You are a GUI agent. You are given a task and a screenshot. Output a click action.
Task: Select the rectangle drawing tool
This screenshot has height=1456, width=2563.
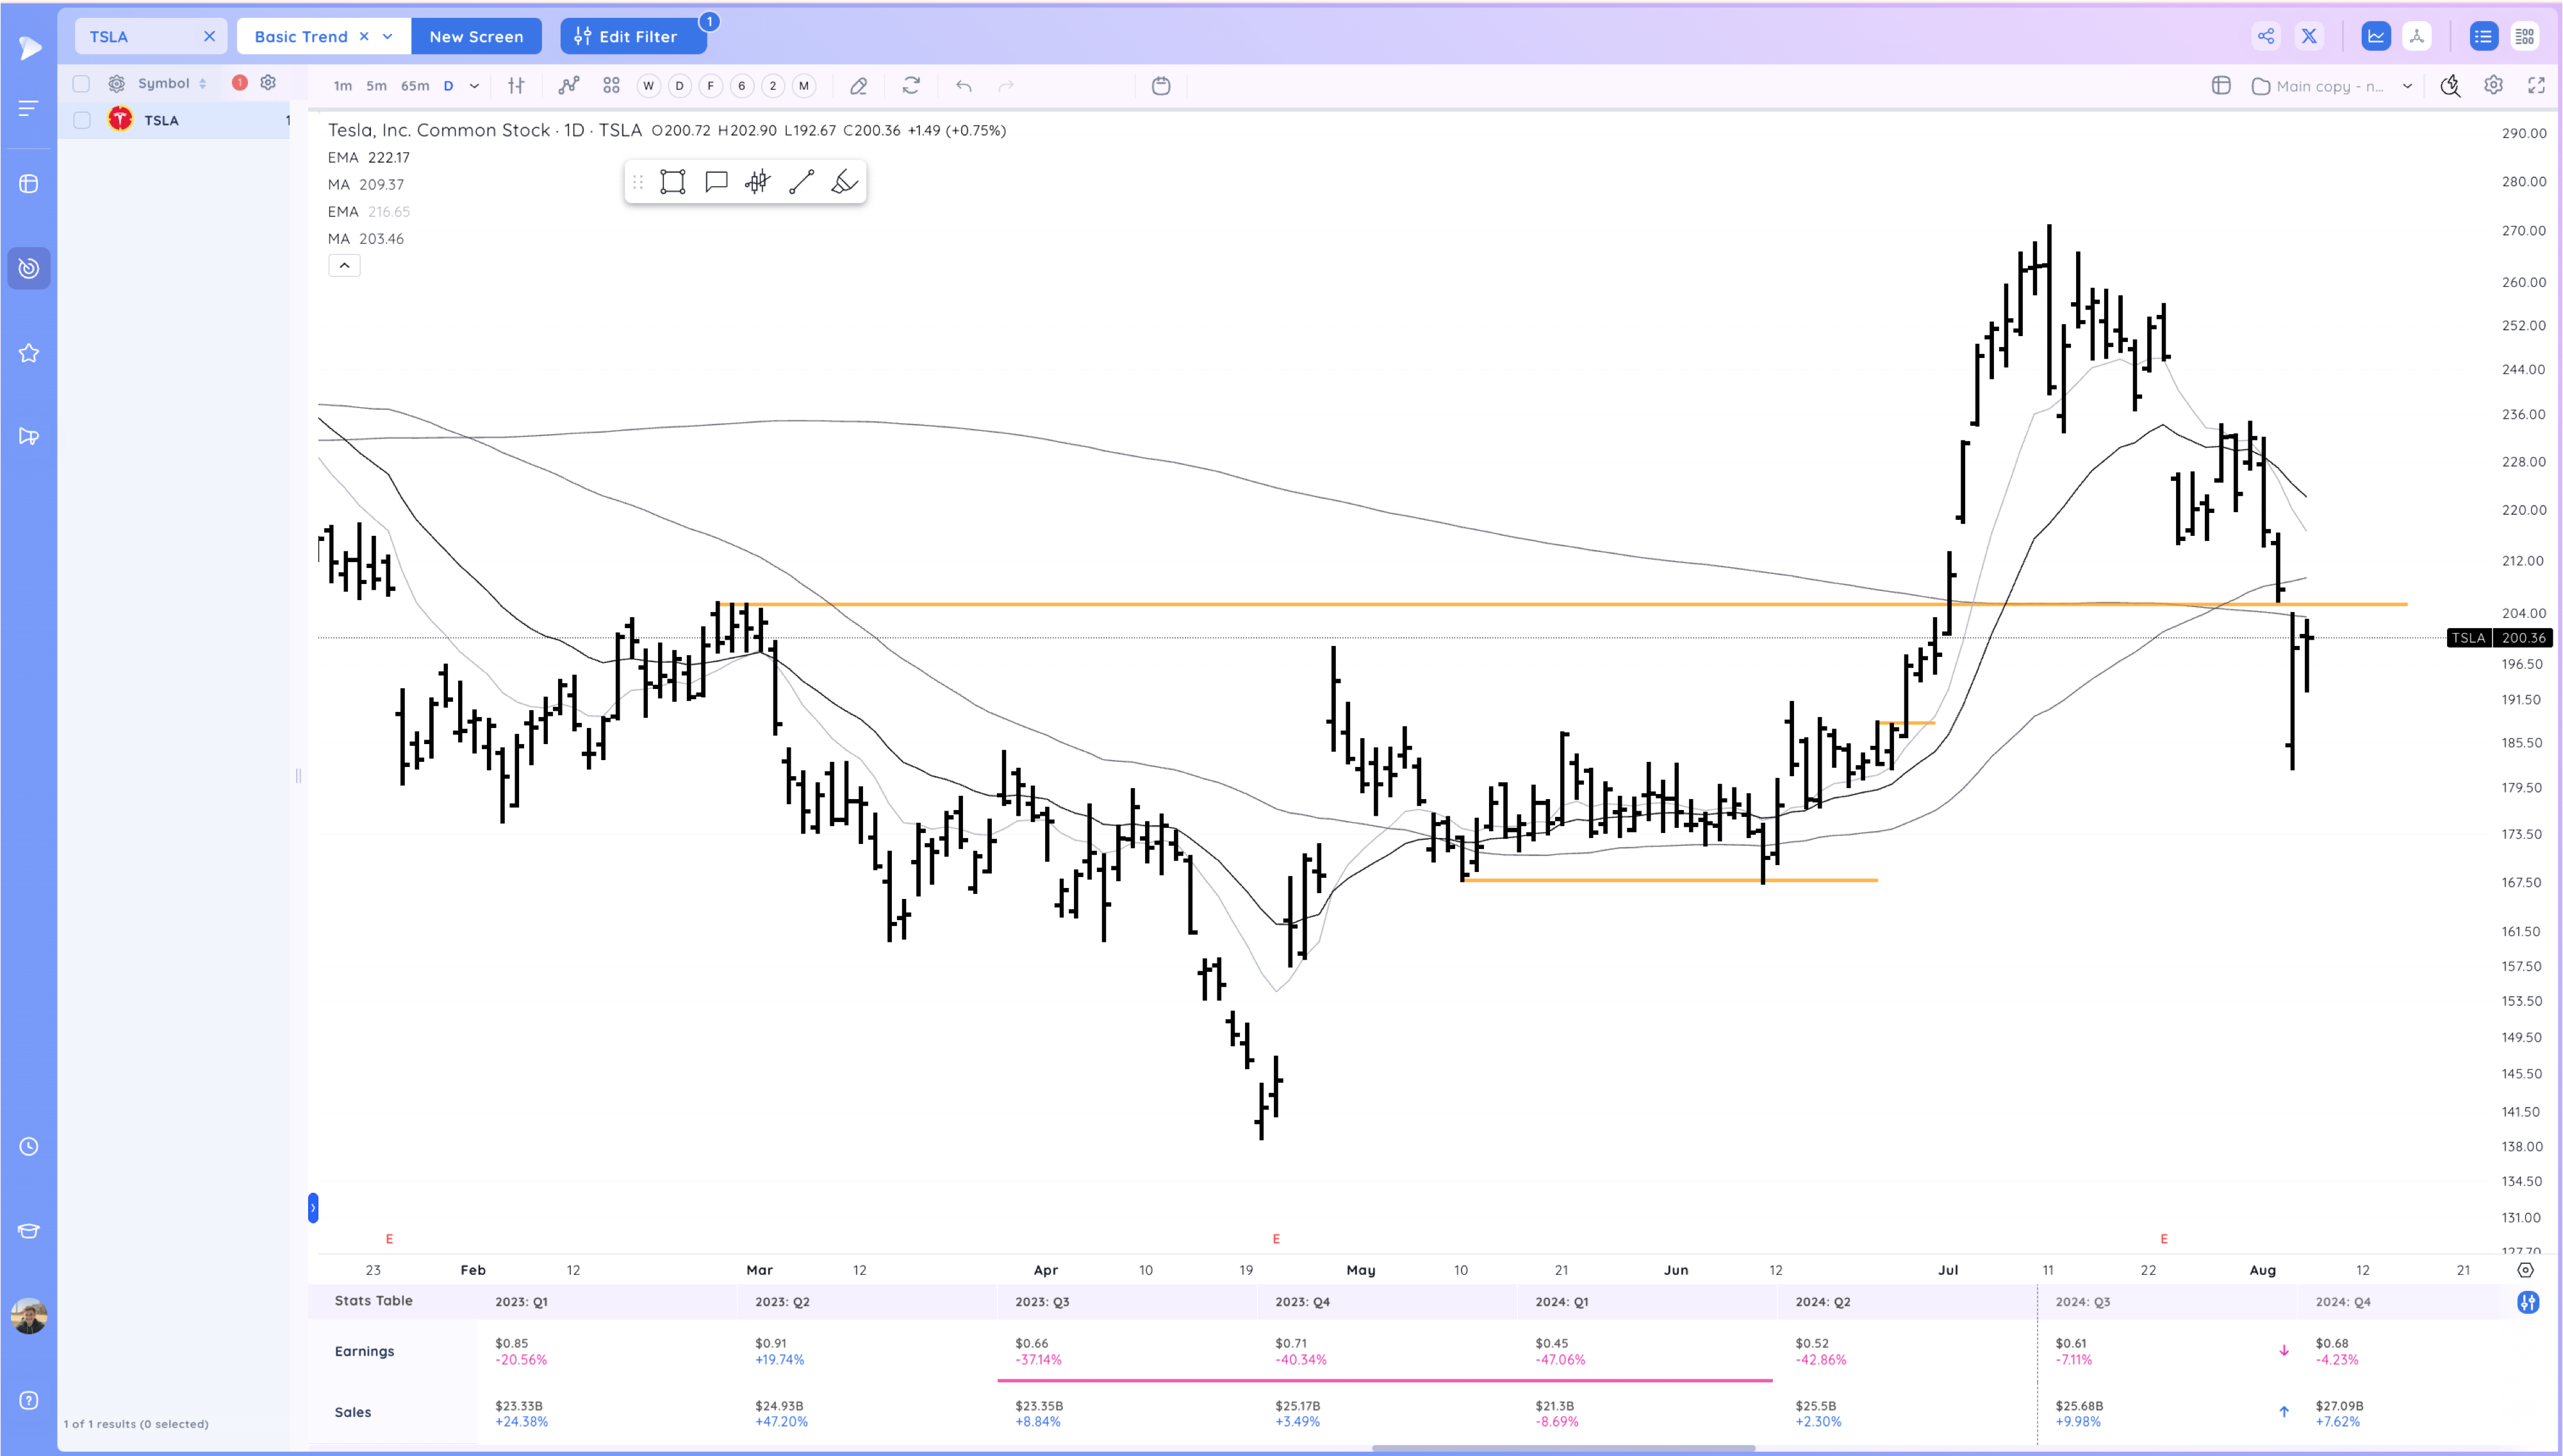click(672, 182)
